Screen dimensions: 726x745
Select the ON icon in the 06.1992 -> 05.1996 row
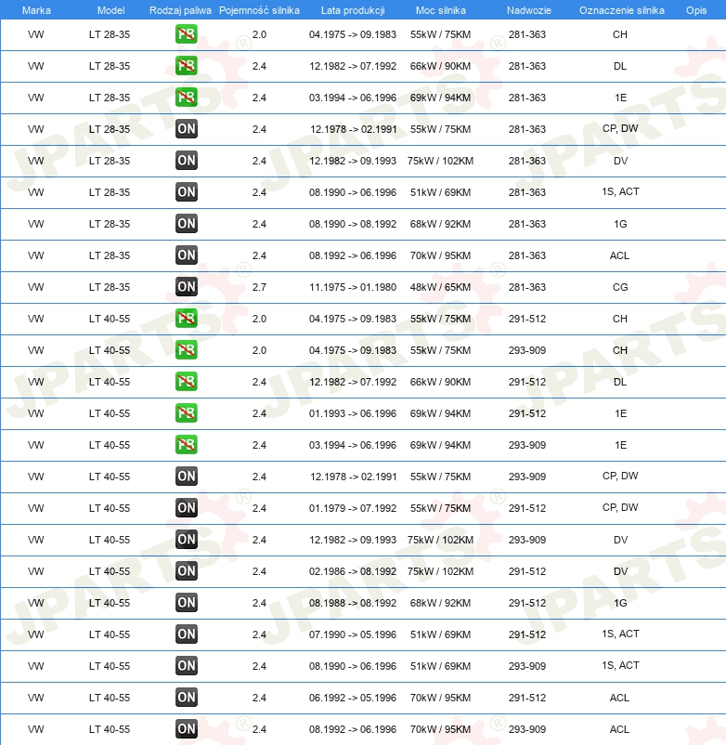click(186, 698)
